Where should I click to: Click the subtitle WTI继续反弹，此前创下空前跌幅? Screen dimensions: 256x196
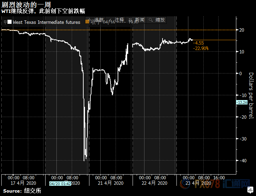(43, 11)
